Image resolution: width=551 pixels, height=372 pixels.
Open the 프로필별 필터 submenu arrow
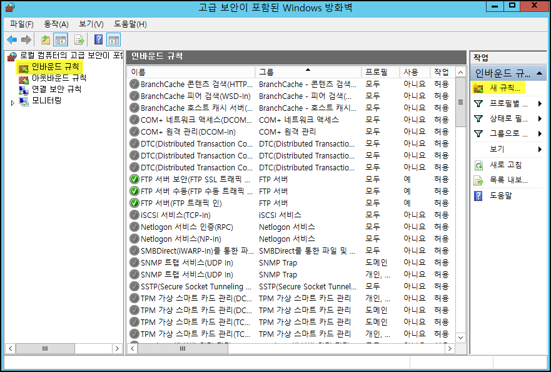[x=540, y=103]
